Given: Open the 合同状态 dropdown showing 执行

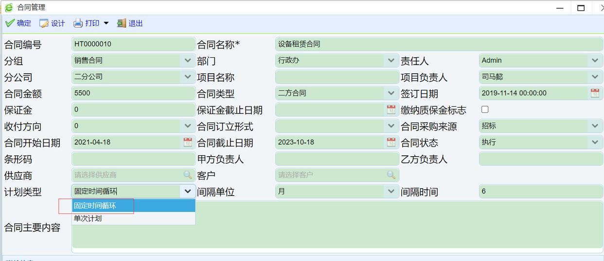Looking at the screenshot, I should tap(595, 143).
